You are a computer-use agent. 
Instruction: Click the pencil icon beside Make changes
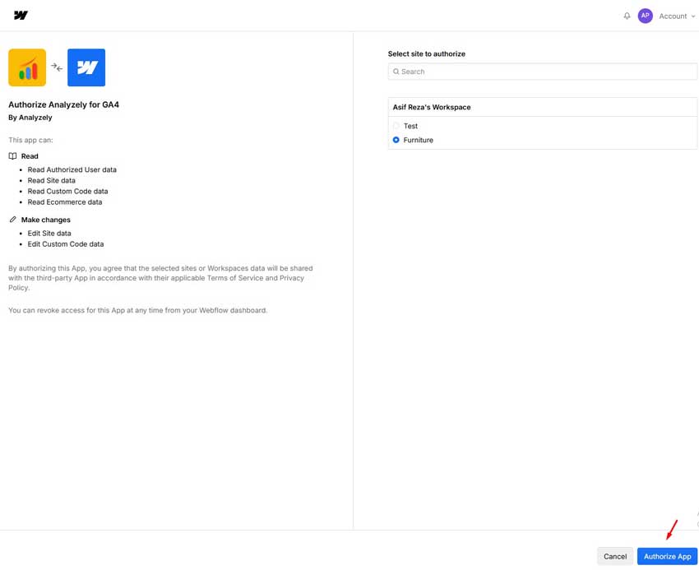click(12, 220)
